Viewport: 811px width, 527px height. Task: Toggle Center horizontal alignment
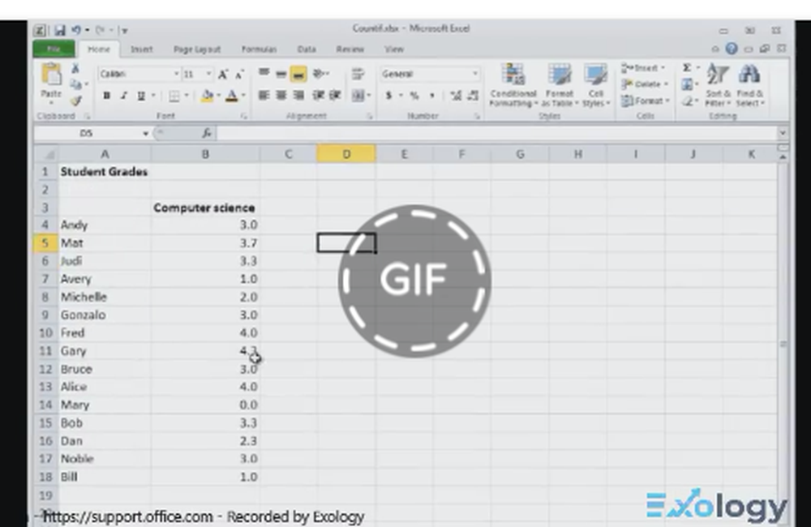281,95
